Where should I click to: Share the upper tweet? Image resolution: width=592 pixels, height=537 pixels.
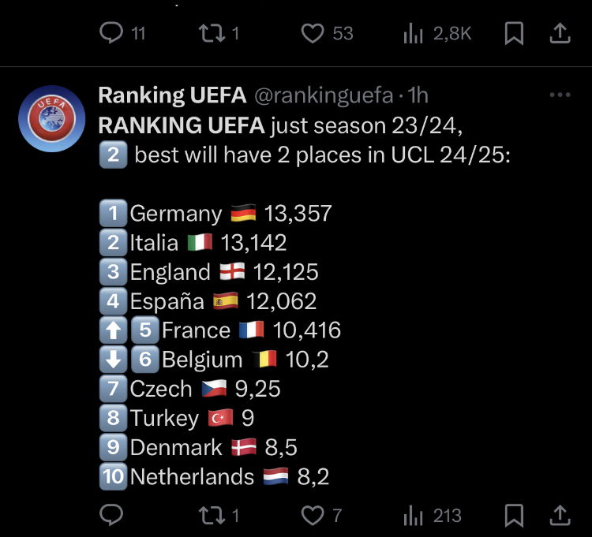pyautogui.click(x=560, y=33)
